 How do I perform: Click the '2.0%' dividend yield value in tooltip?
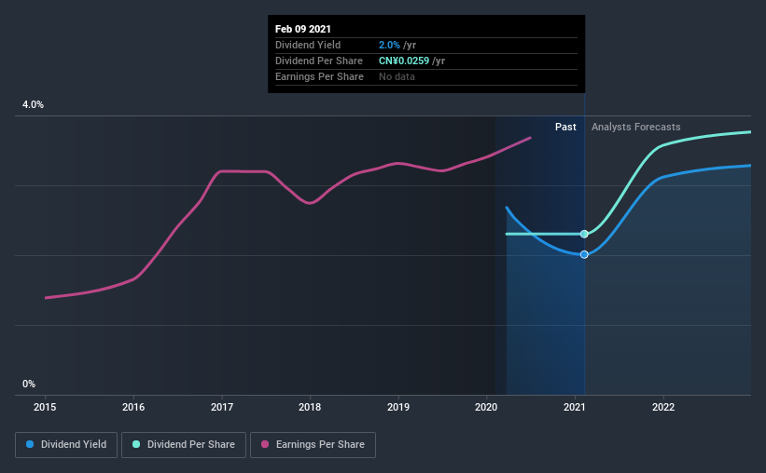coord(389,45)
